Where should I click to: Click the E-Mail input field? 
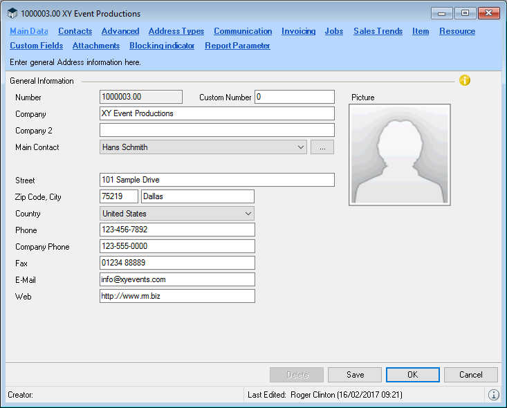point(177,279)
